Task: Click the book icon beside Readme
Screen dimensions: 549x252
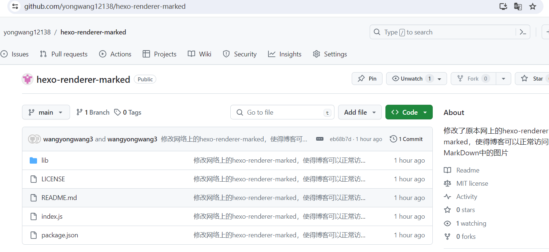Action: pos(447,170)
